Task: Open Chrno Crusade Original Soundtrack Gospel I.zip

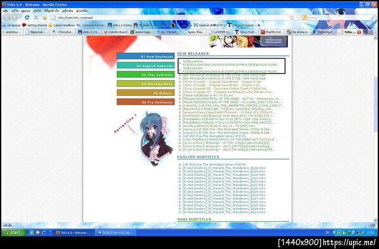Action: coord(221,85)
